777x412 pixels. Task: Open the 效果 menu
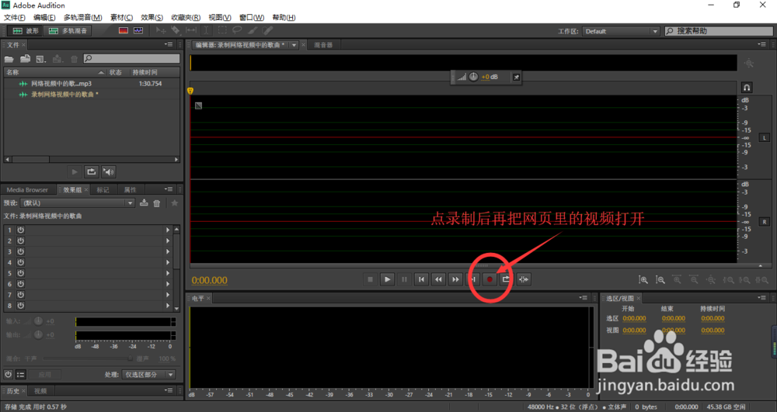tap(152, 17)
